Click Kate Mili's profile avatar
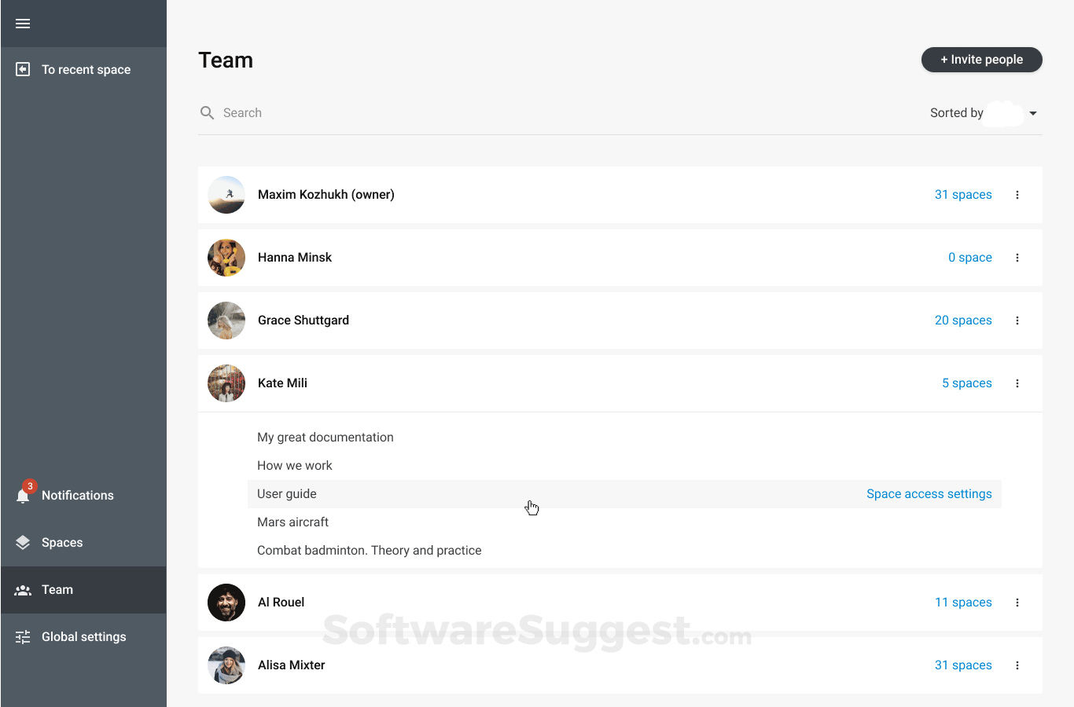Screen dimensions: 1074x707 (x=226, y=383)
